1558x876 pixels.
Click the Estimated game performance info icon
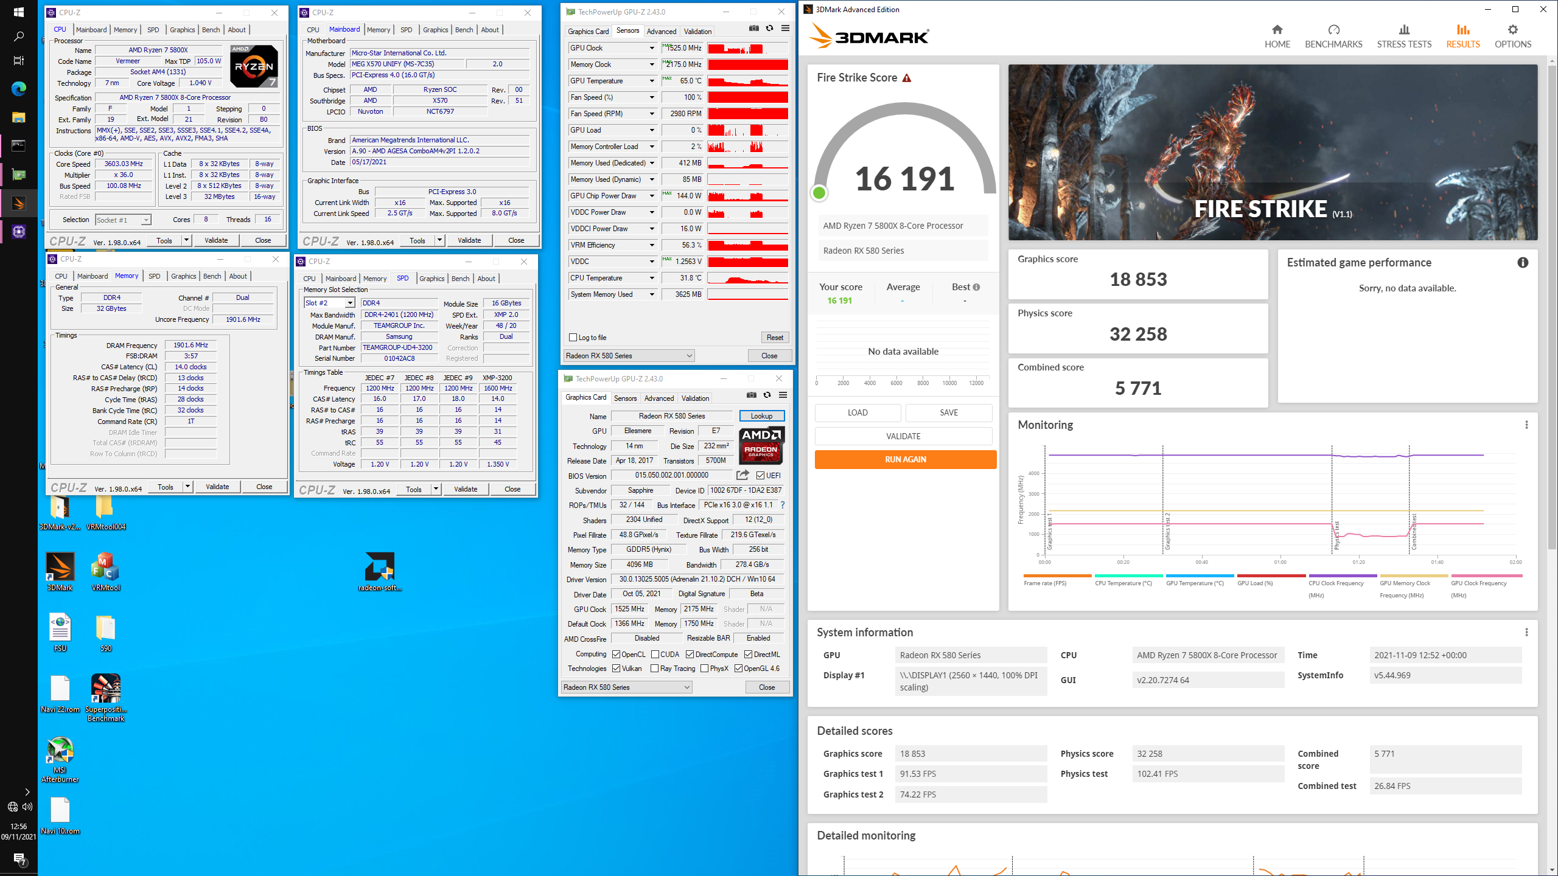[1523, 263]
